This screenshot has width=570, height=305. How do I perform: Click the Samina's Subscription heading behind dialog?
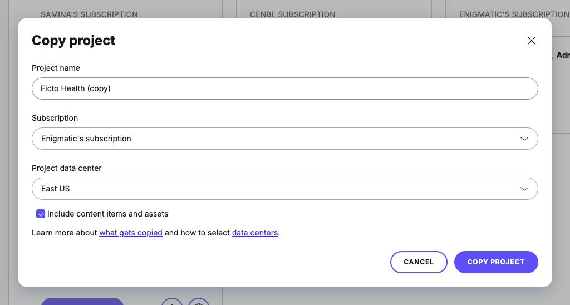point(89,14)
